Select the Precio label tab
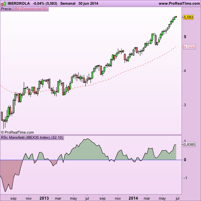The height and width of the screenshot is (201, 201). (6, 9)
